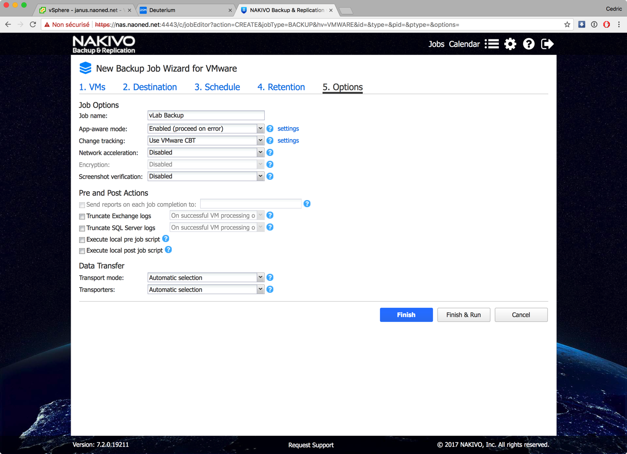Click into the Job name text field

(x=205, y=116)
